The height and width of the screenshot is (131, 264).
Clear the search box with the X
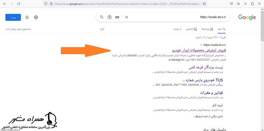[126, 17]
